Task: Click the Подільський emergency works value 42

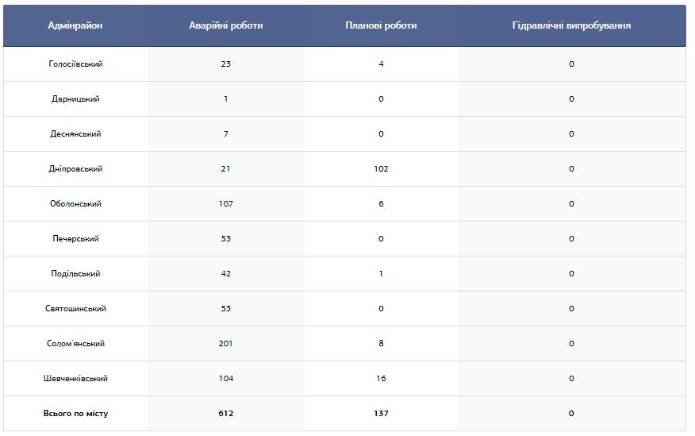Action: pyautogui.click(x=226, y=274)
